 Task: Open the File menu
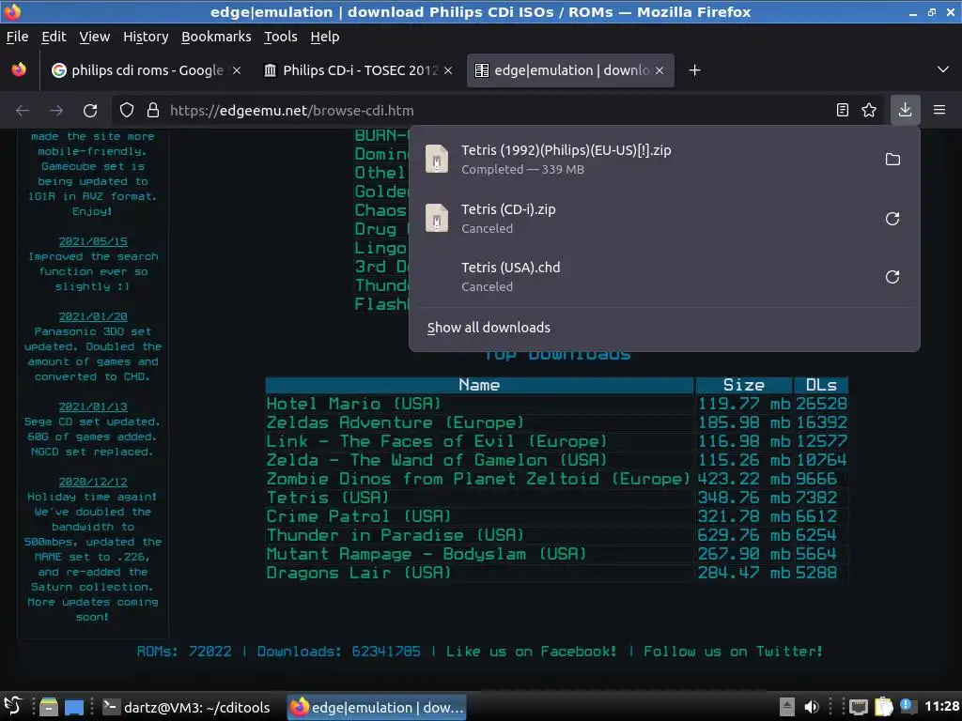(17, 37)
